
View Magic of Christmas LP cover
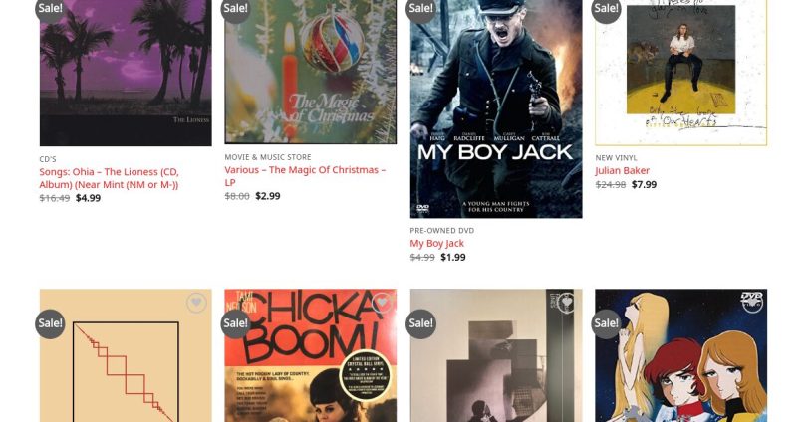tap(311, 72)
